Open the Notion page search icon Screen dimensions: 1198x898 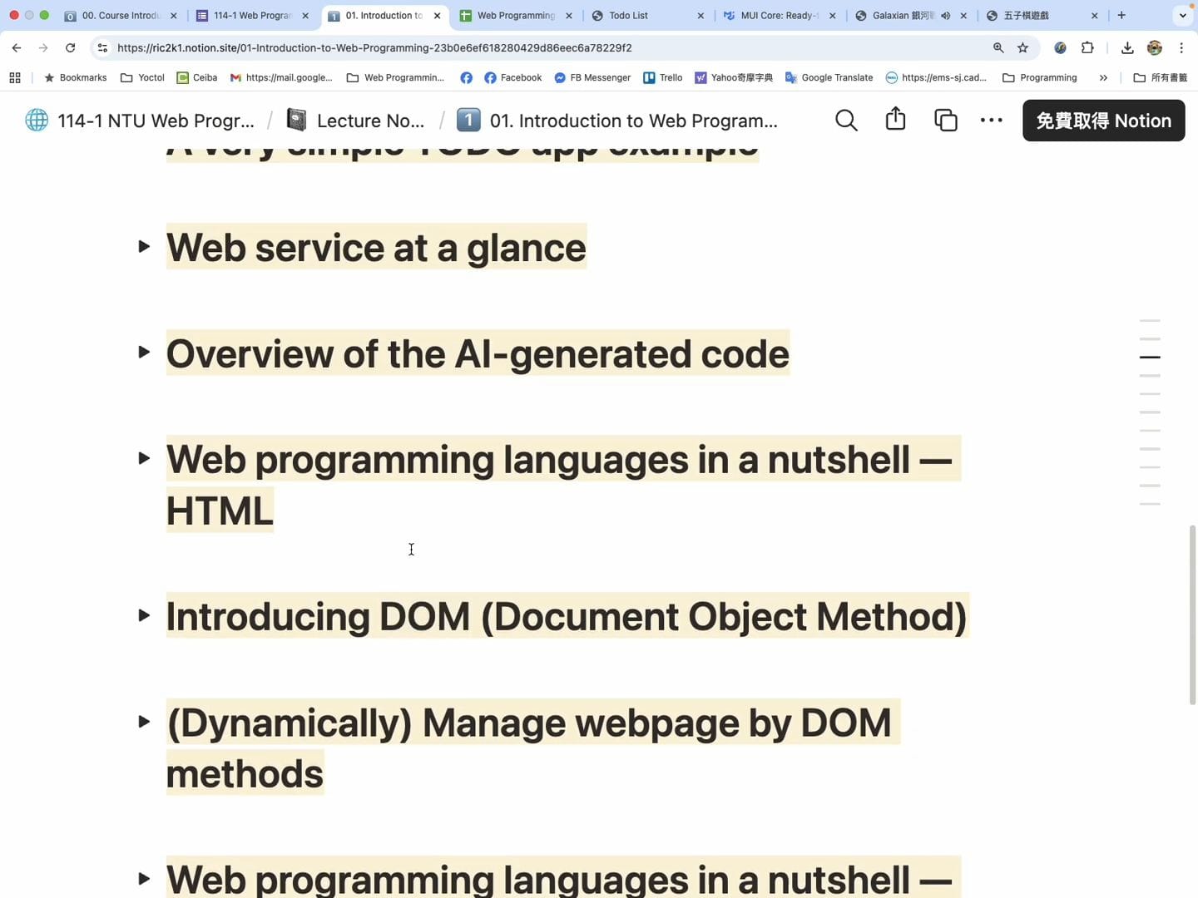click(846, 121)
